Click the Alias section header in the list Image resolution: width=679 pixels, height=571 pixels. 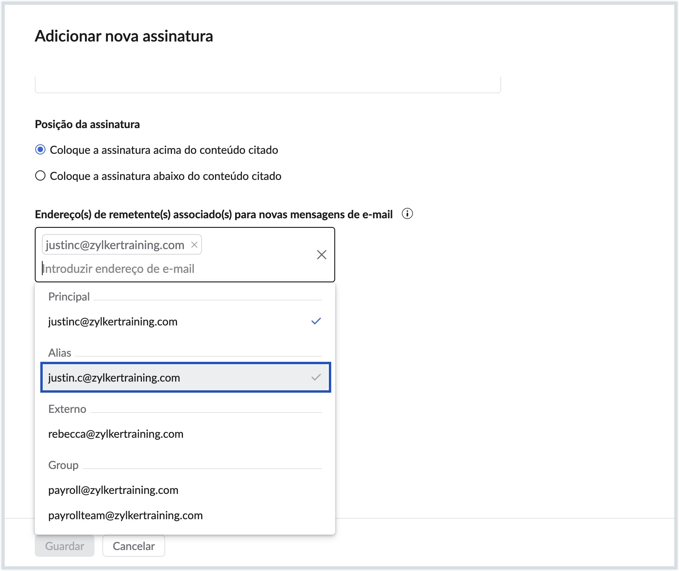[60, 353]
